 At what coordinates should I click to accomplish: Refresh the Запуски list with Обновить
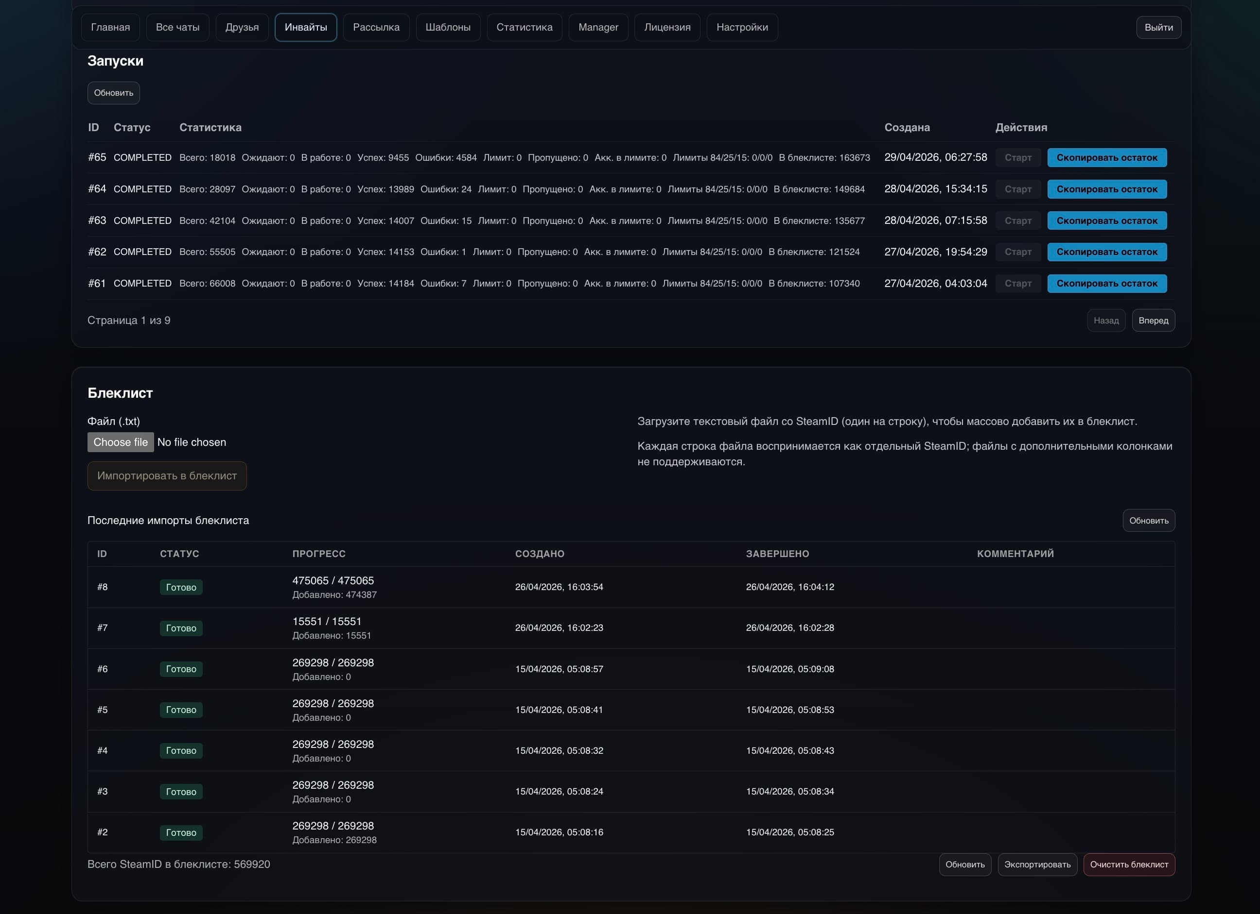click(x=113, y=93)
